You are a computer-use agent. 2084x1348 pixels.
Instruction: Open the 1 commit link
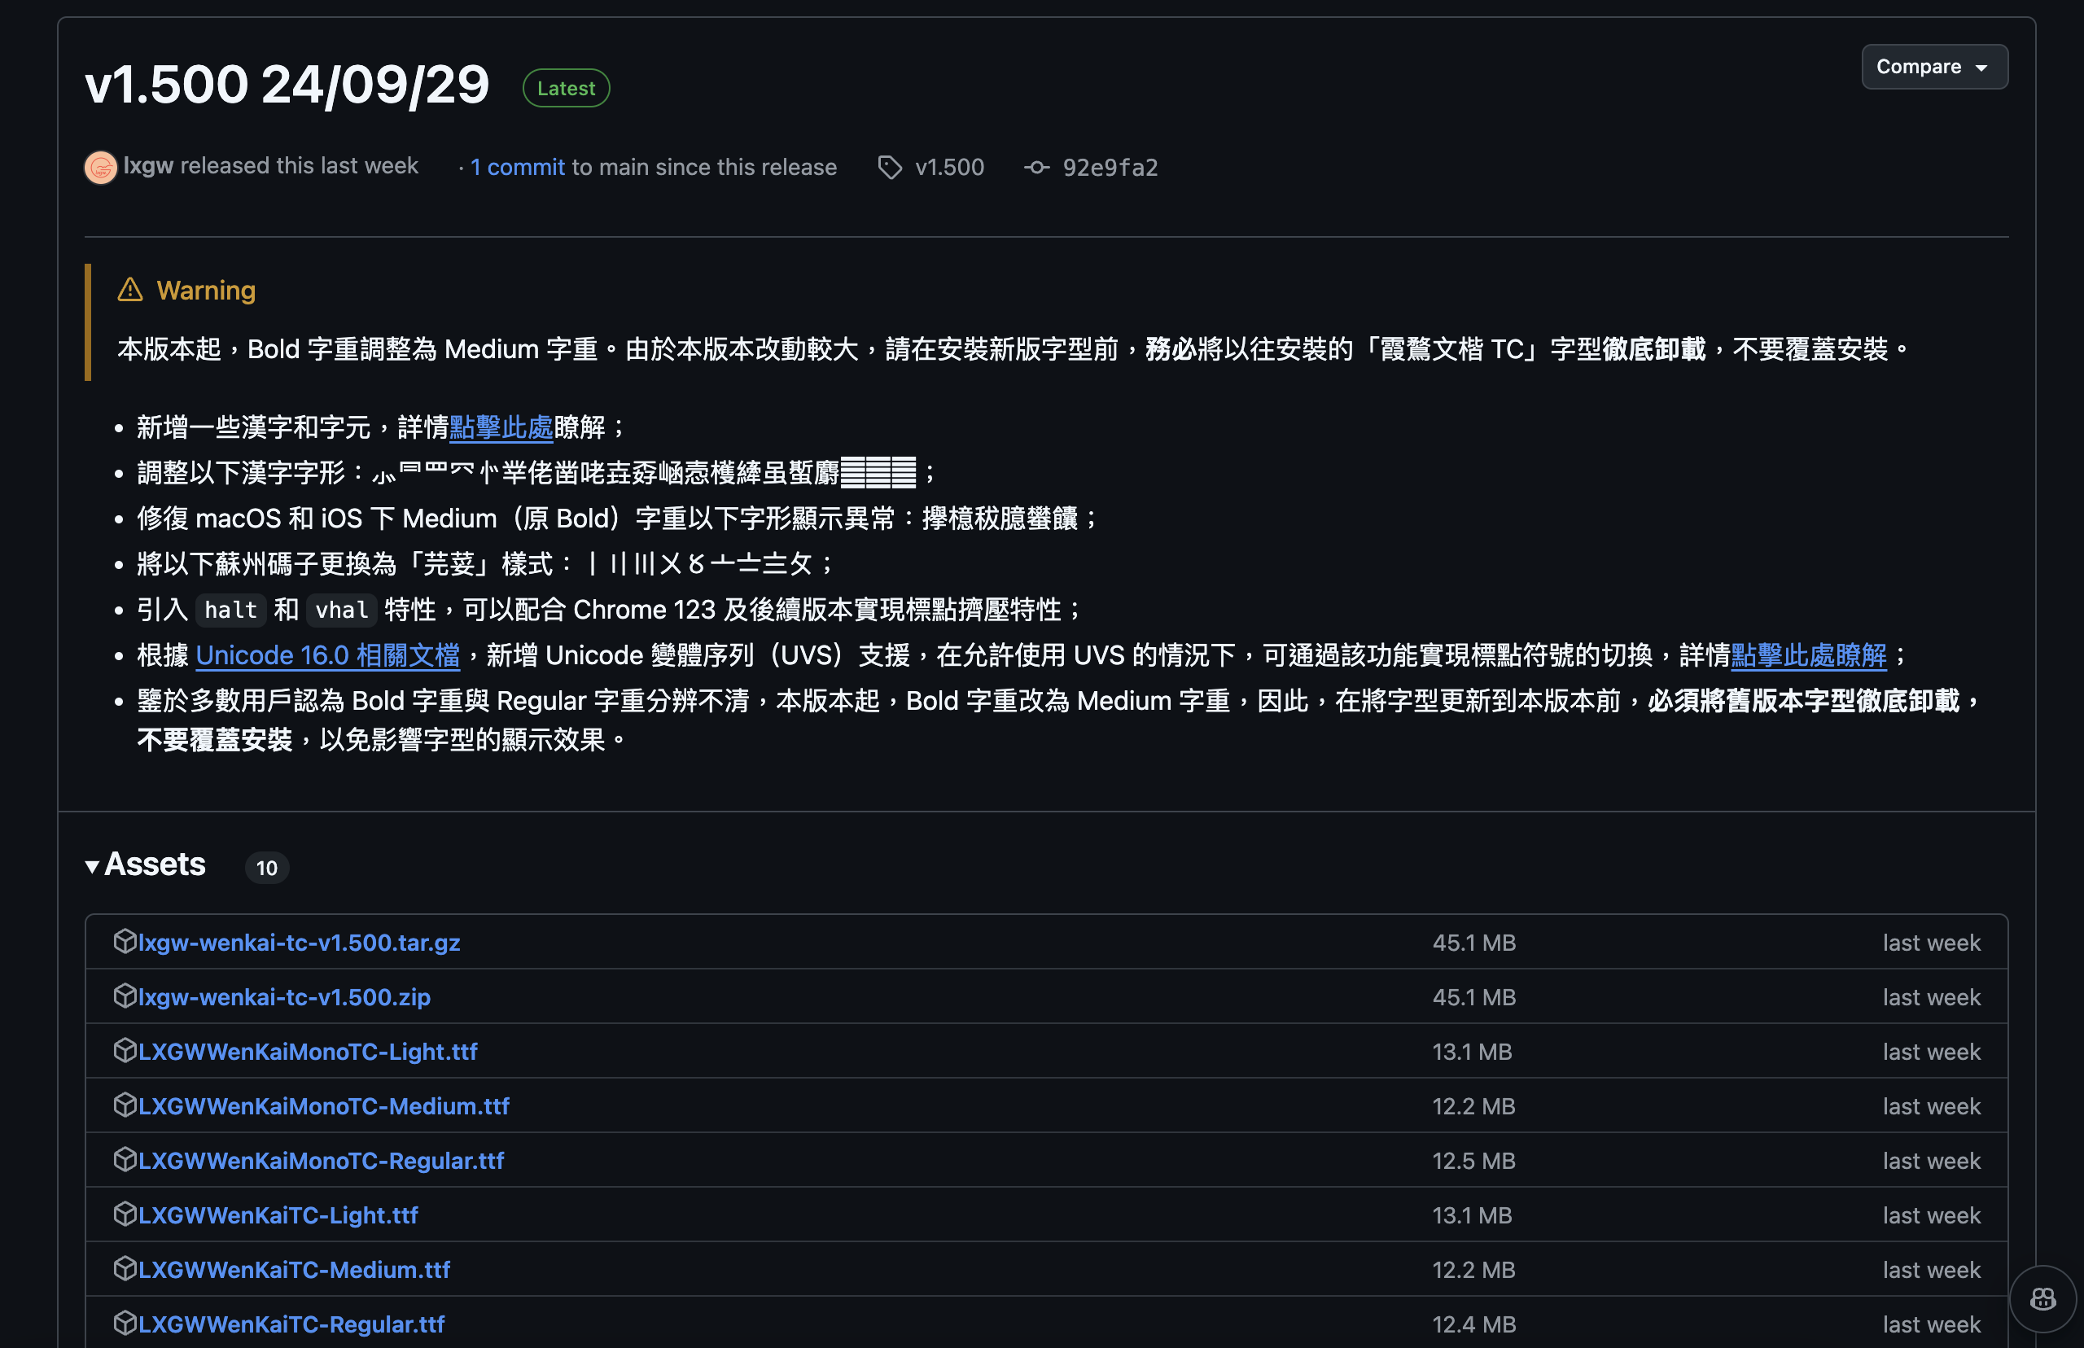516,167
